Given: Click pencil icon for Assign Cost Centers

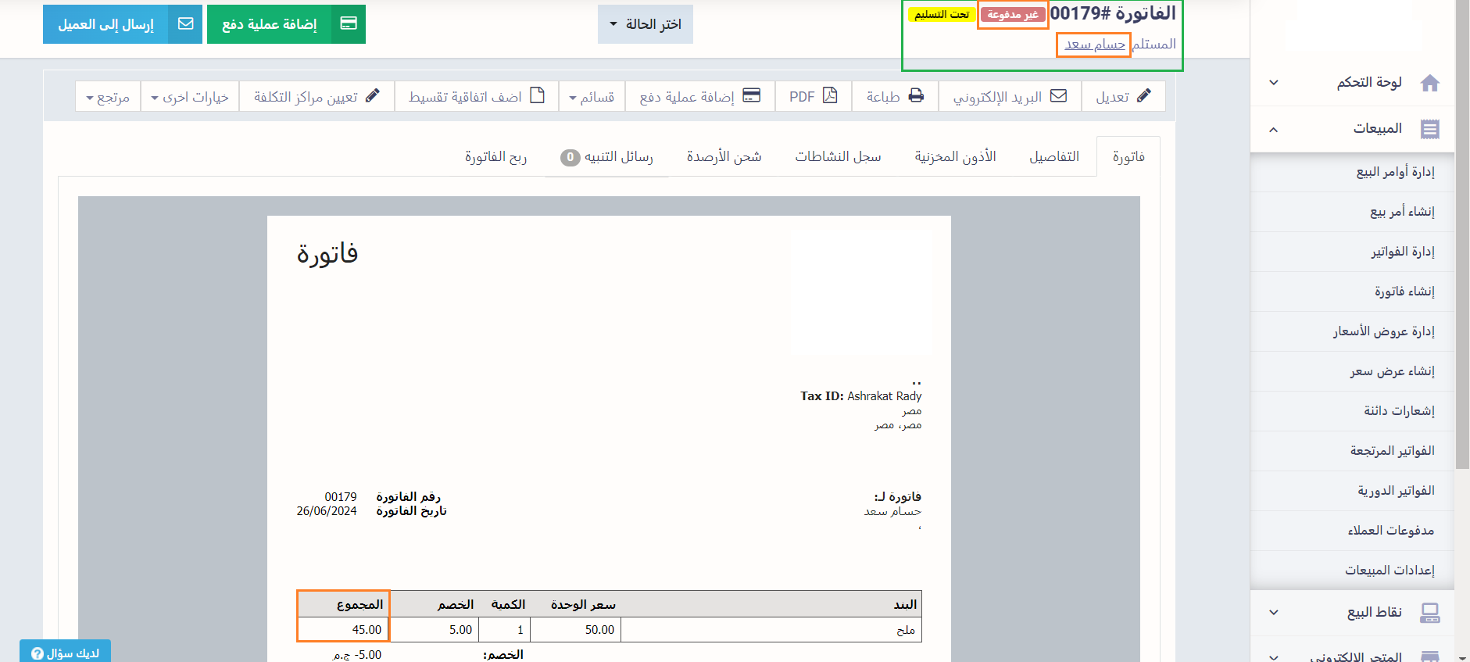Looking at the screenshot, I should (x=373, y=96).
